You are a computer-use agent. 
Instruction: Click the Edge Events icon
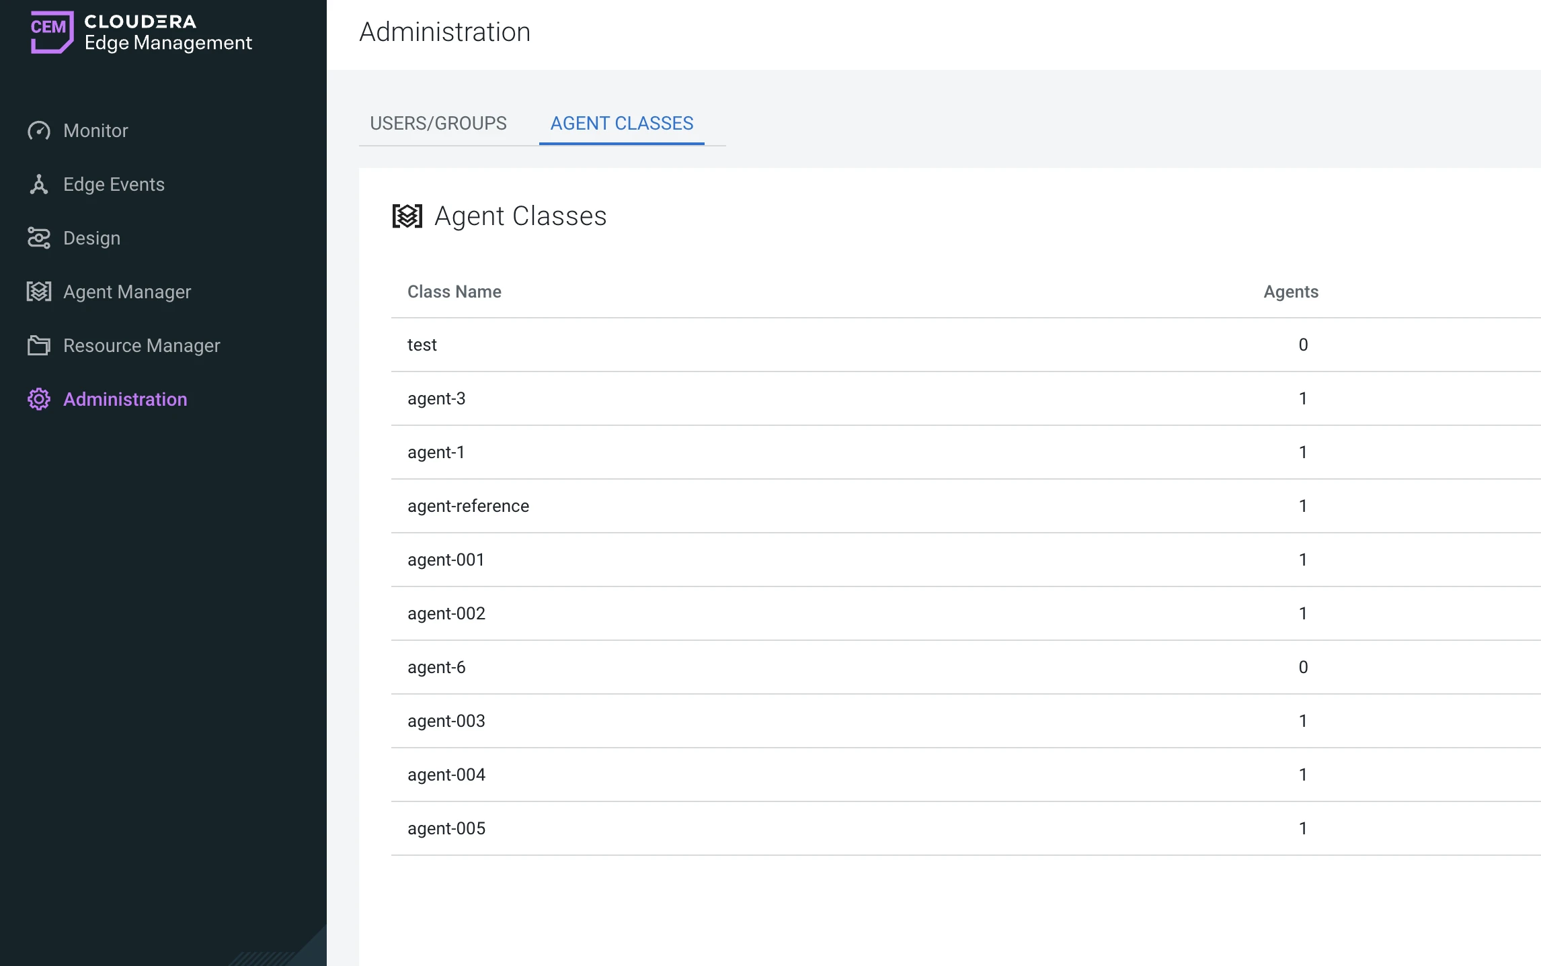(39, 184)
